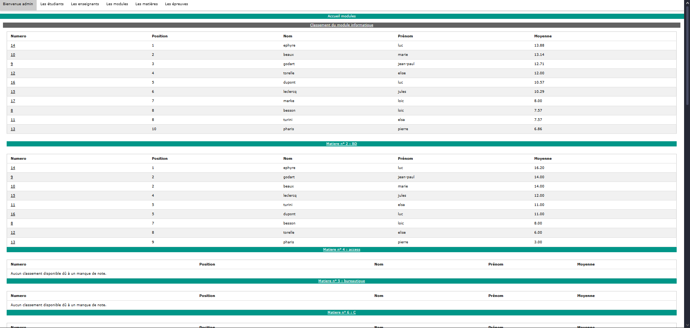
Task: Select Les matières in navigation bar
Action: point(146,4)
